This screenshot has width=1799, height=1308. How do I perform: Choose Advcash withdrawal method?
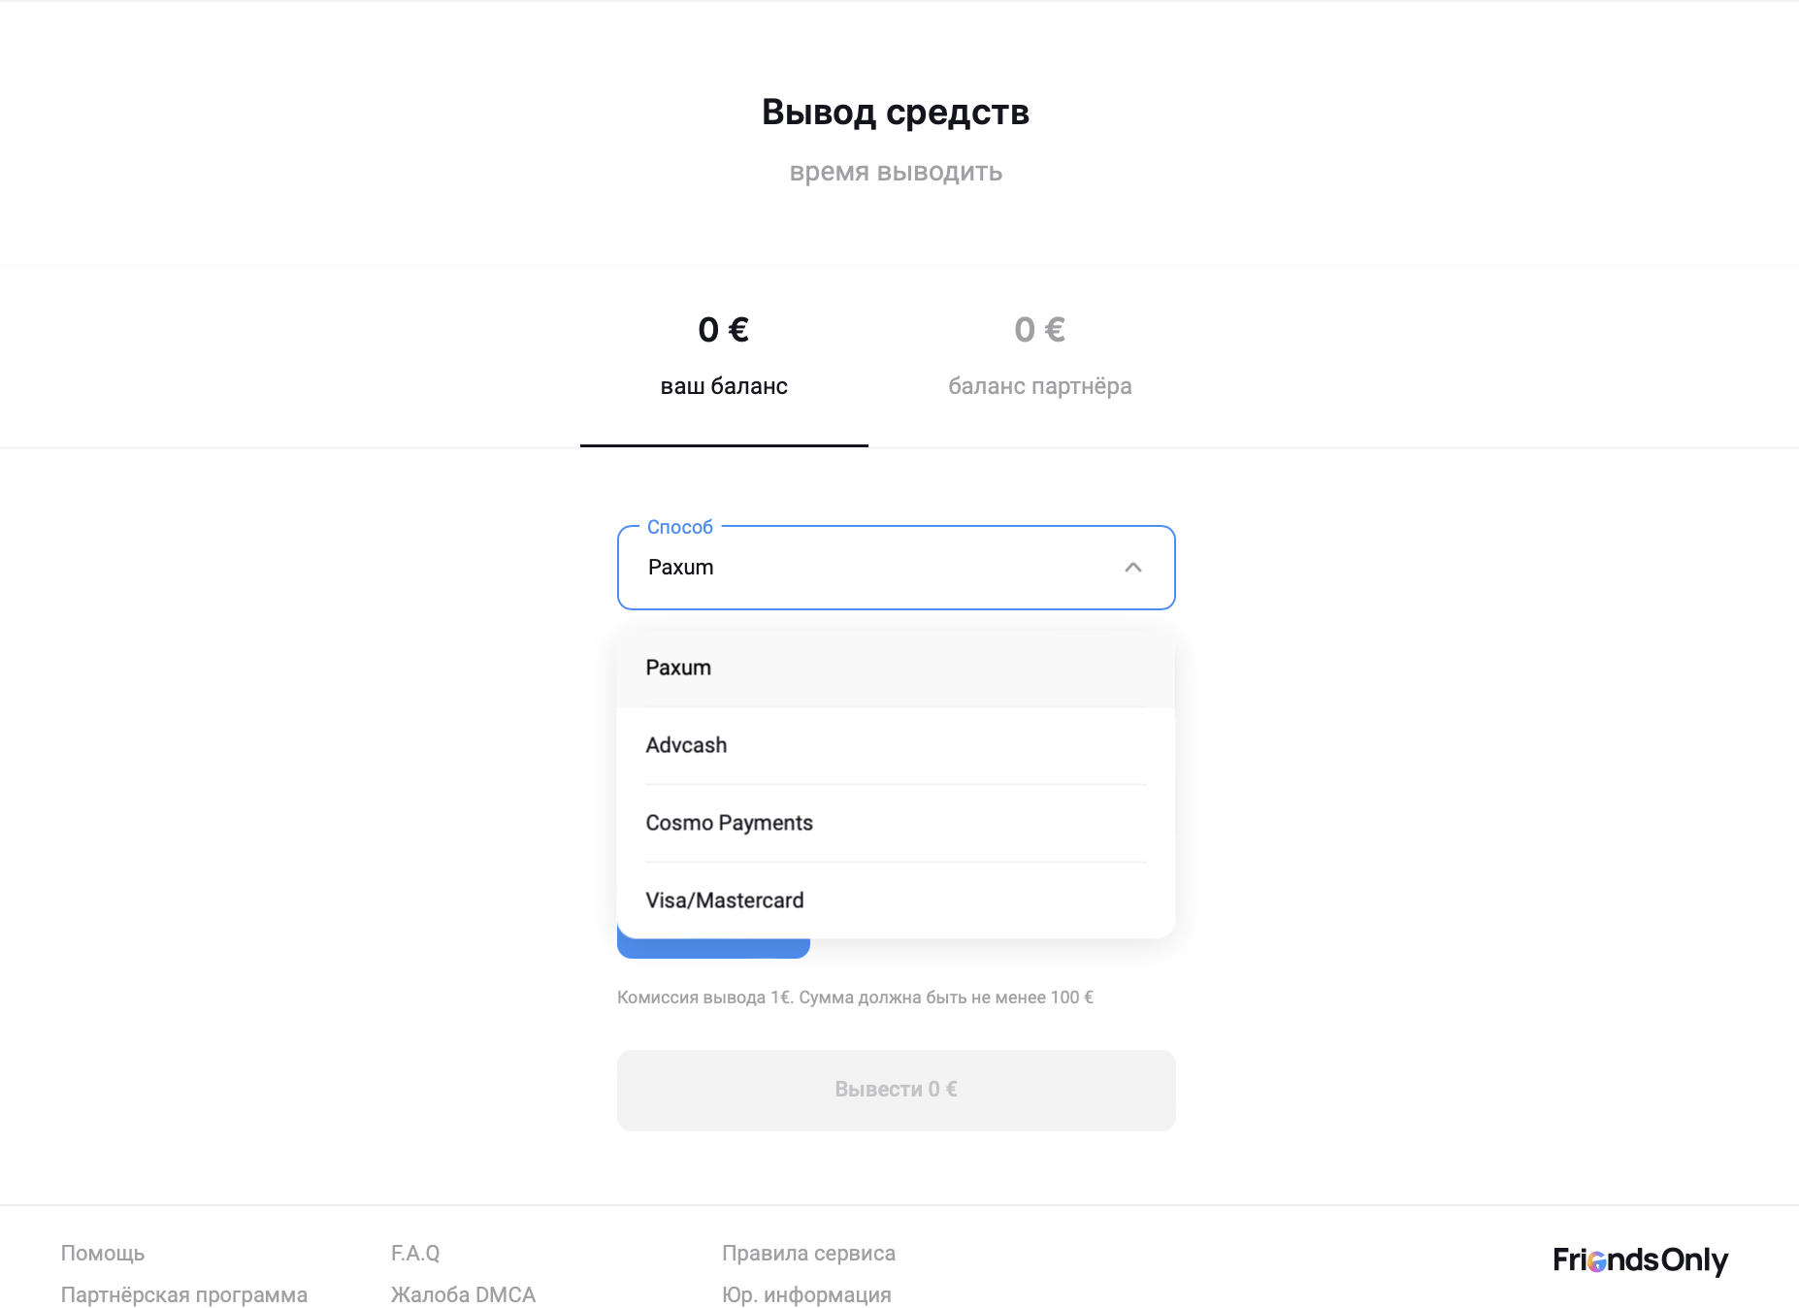point(686,745)
